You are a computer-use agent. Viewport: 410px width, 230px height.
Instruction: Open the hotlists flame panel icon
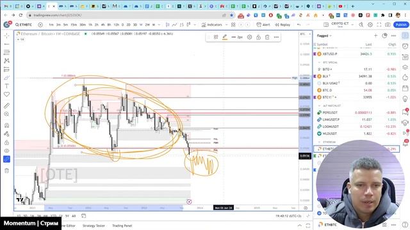405,77
